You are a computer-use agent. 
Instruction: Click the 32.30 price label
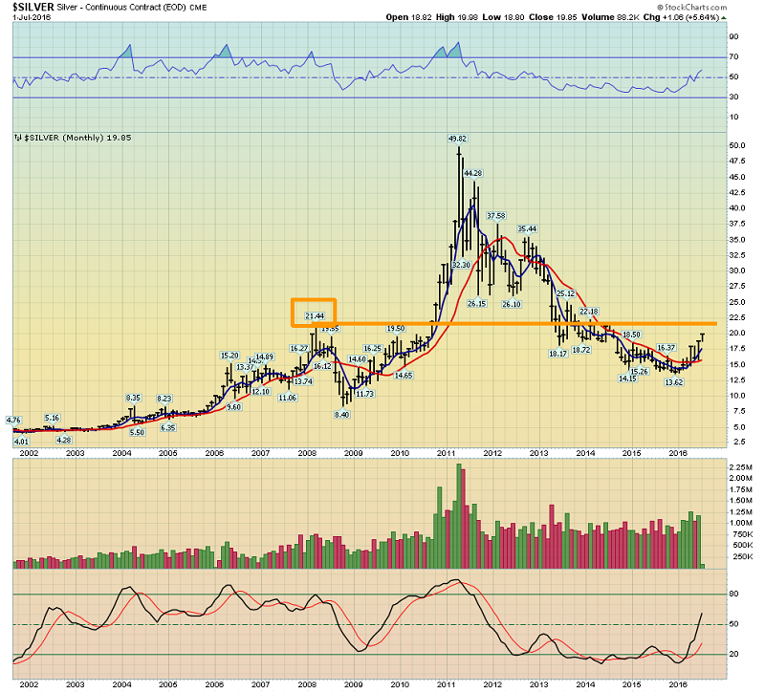tap(461, 265)
